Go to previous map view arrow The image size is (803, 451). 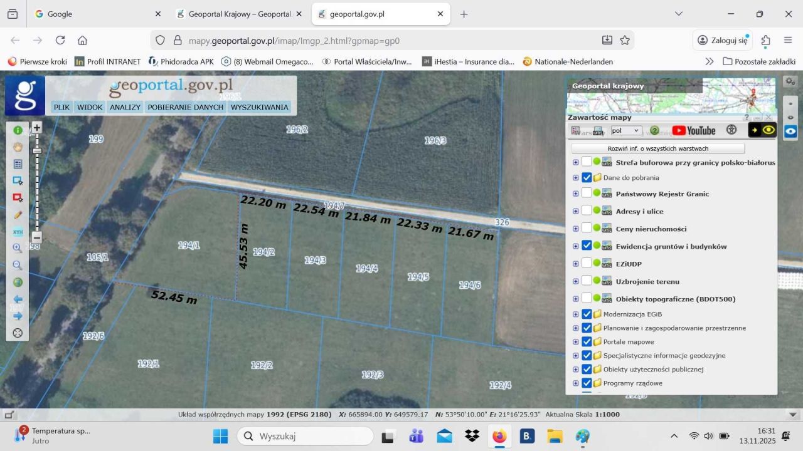(x=18, y=299)
